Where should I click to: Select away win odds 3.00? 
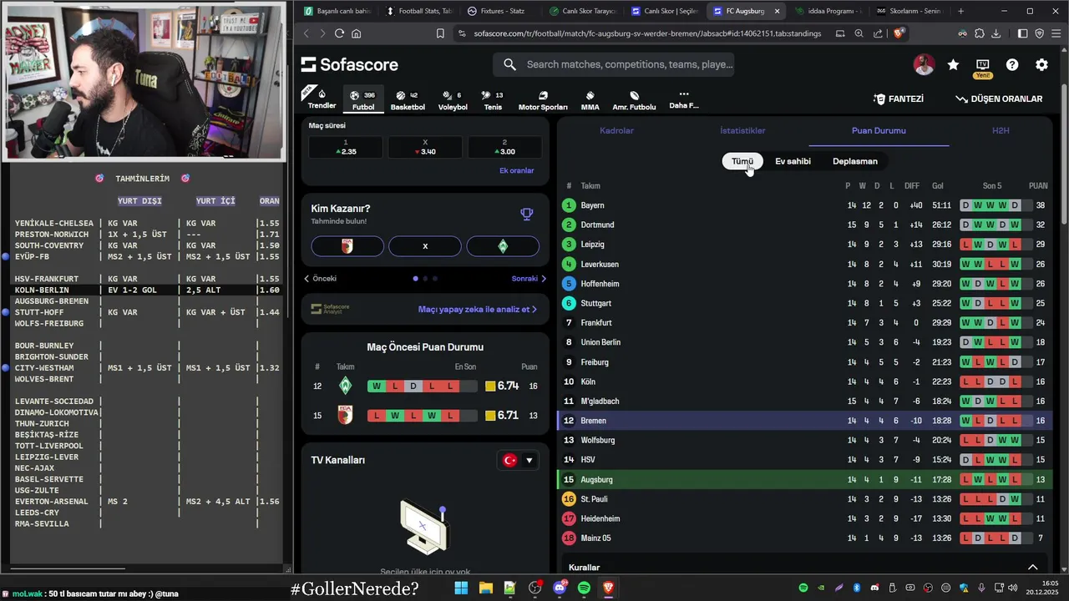coord(504,147)
